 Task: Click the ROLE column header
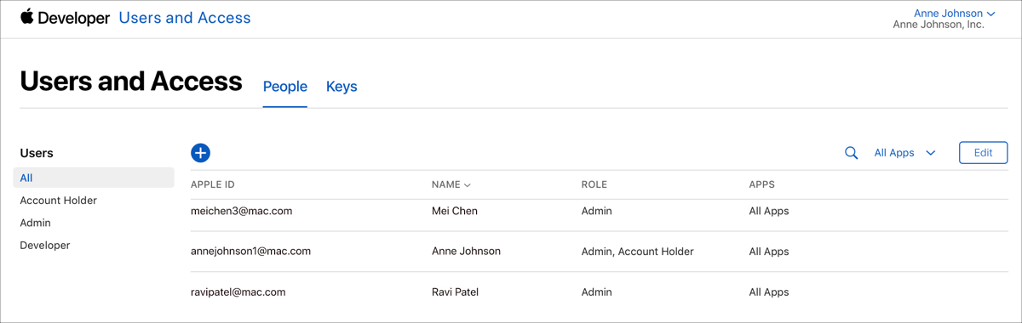click(594, 184)
